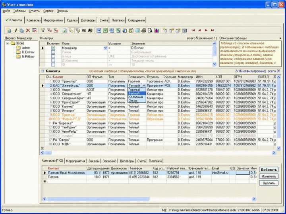Click clients table vertical scroll down arrow
Screen dimensions: 286x214
coord(278,148)
